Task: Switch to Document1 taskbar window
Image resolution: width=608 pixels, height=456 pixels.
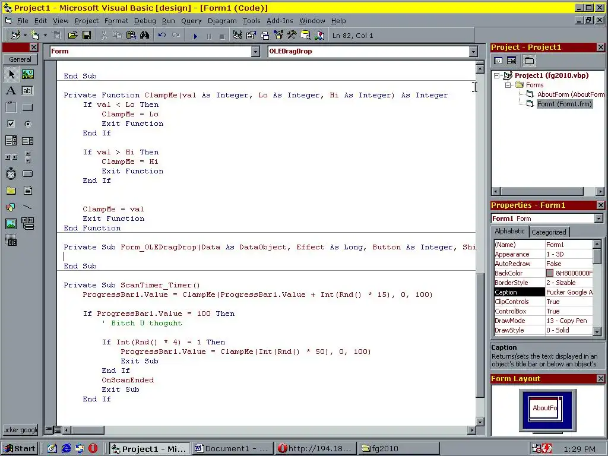Action: (232, 449)
